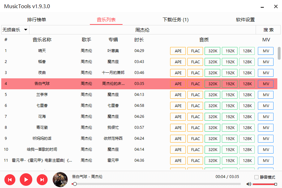This screenshot has height=188, width=282.
Task: Click the 搜索 button
Action: pyautogui.click(x=268, y=30)
